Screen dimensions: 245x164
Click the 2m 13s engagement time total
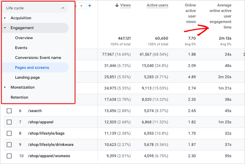(225, 38)
